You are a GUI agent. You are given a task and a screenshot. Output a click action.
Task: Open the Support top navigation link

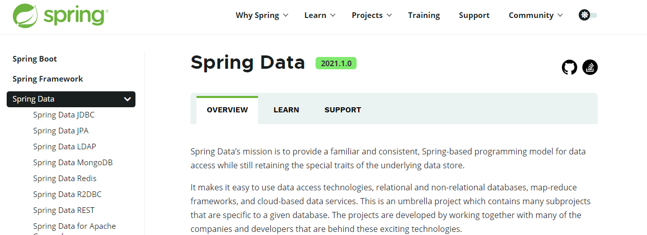tap(474, 15)
